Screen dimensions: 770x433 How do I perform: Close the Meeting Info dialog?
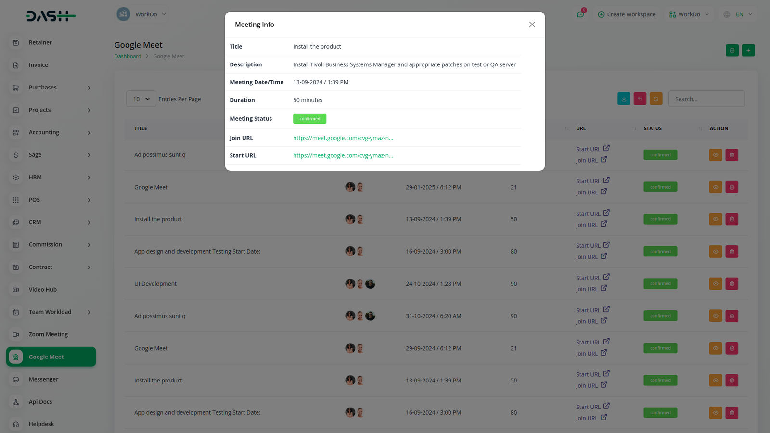tap(532, 25)
